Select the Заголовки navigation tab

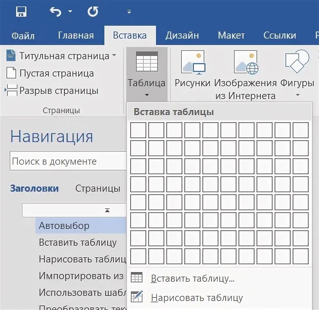coord(34,188)
